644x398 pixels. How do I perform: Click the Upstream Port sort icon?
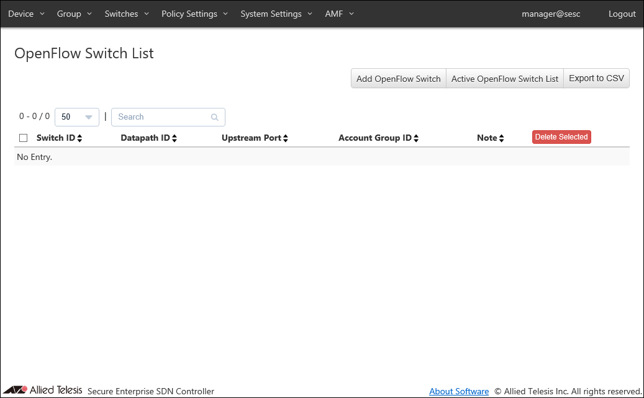tap(286, 138)
